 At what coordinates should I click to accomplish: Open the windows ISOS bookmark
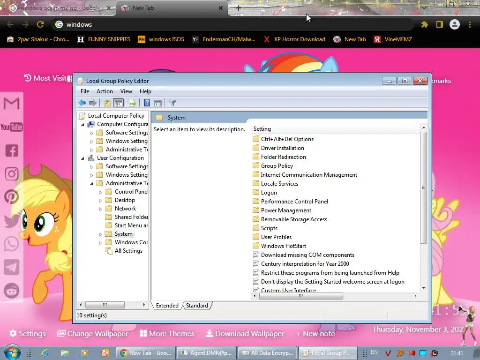[x=161, y=39]
